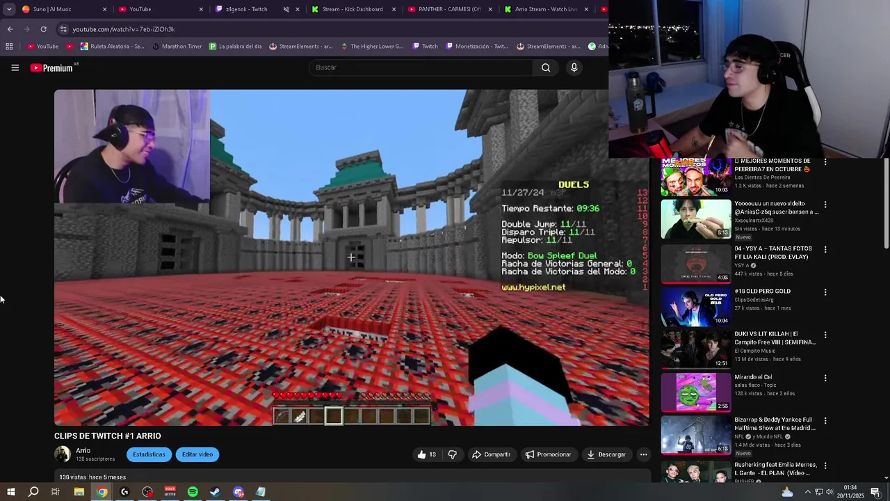The height and width of the screenshot is (501, 890).
Task: Open options for Yoooouuu un nuevo videito
Action: click(825, 205)
